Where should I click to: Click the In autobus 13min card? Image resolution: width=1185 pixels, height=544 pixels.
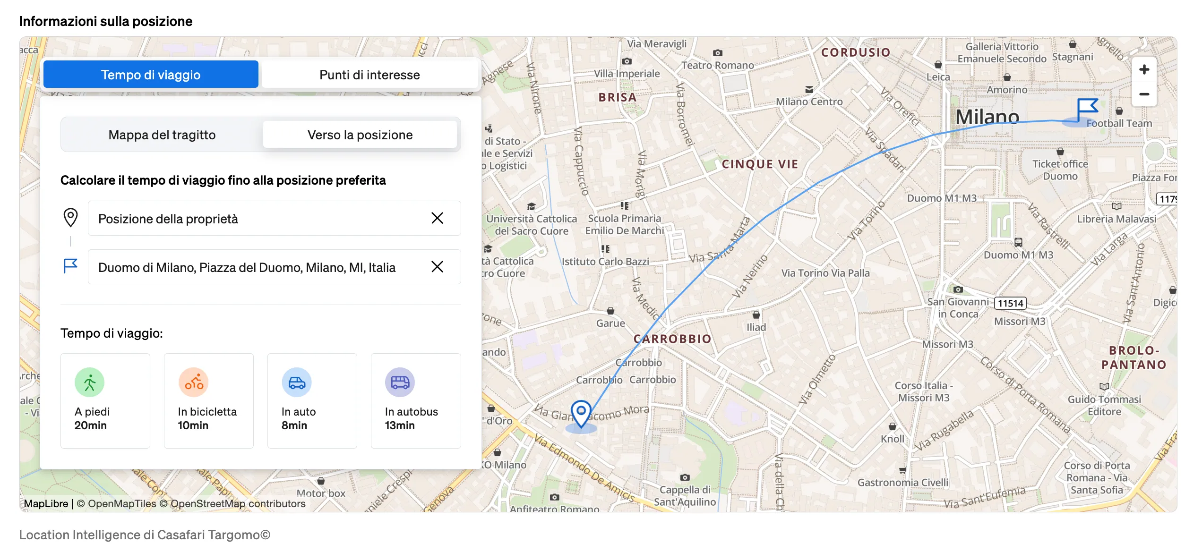pos(416,401)
